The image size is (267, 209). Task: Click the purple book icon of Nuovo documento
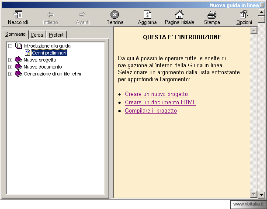(x=18, y=67)
